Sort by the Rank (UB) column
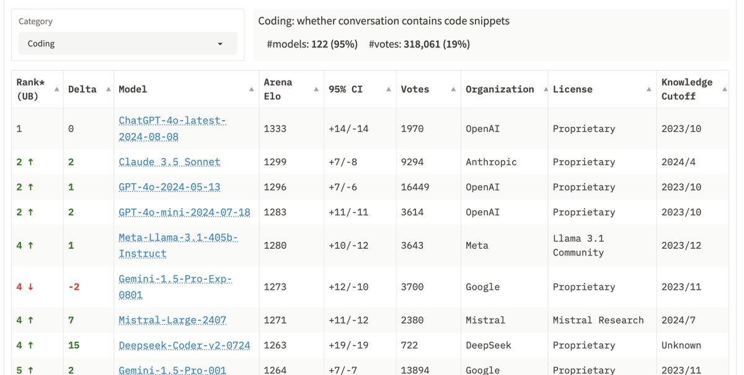The image size is (744, 375). [x=37, y=89]
